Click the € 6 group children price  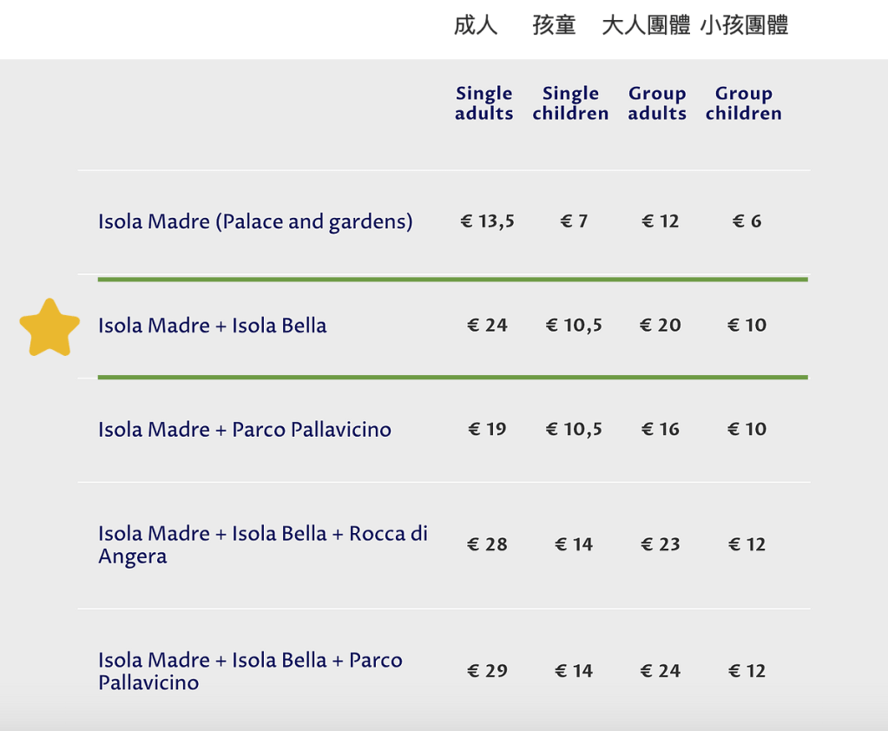747,221
